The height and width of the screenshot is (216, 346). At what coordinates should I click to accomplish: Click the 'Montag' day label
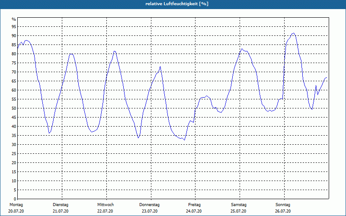tap(16, 205)
